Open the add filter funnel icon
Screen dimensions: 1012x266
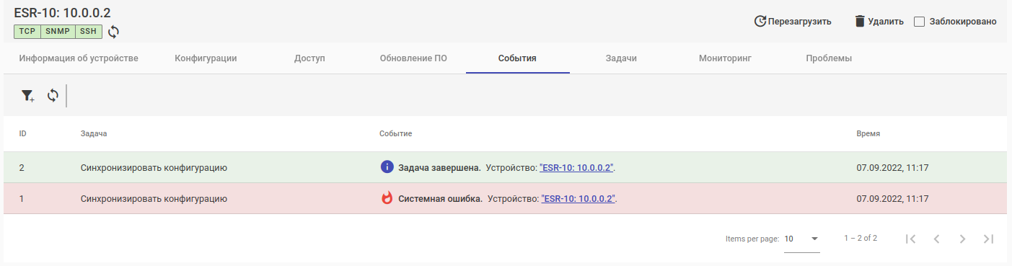[27, 96]
